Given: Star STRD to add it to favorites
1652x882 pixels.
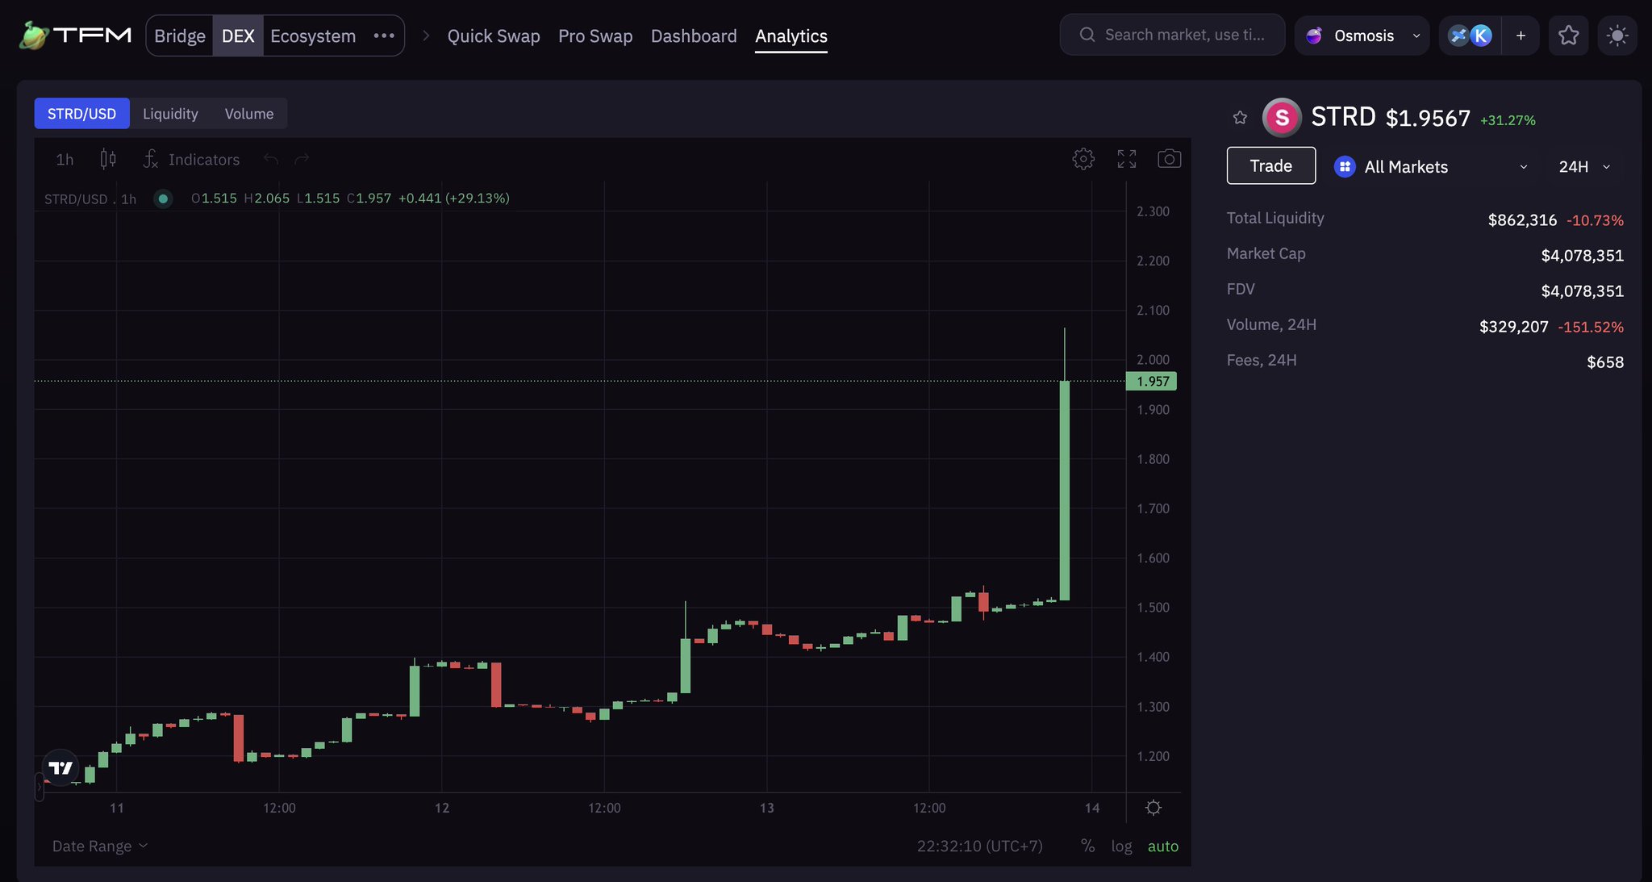Looking at the screenshot, I should pos(1240,116).
